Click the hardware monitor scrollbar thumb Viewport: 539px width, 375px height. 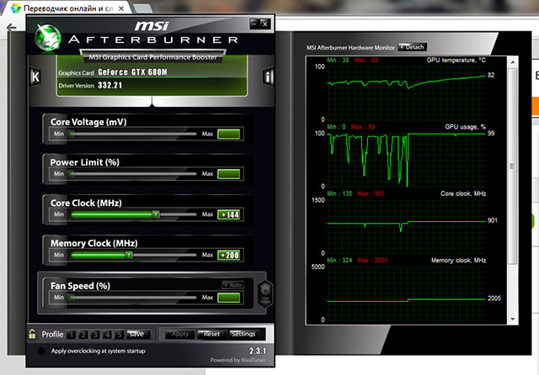pos(513,166)
